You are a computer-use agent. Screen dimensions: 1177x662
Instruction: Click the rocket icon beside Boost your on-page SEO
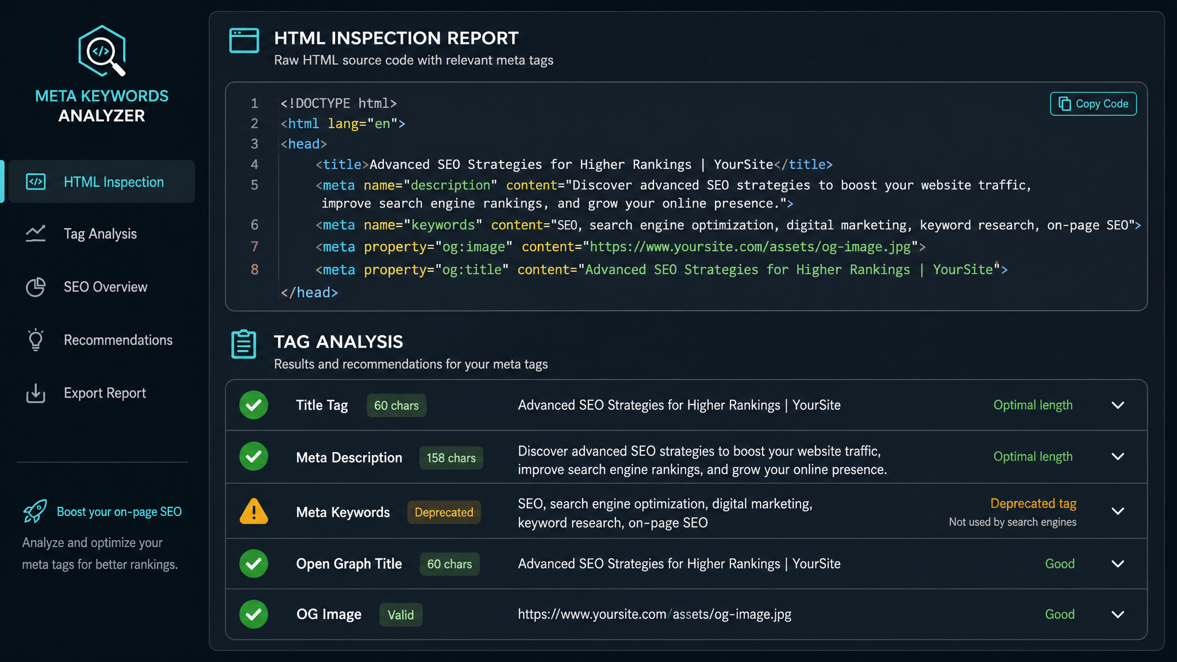tap(35, 511)
